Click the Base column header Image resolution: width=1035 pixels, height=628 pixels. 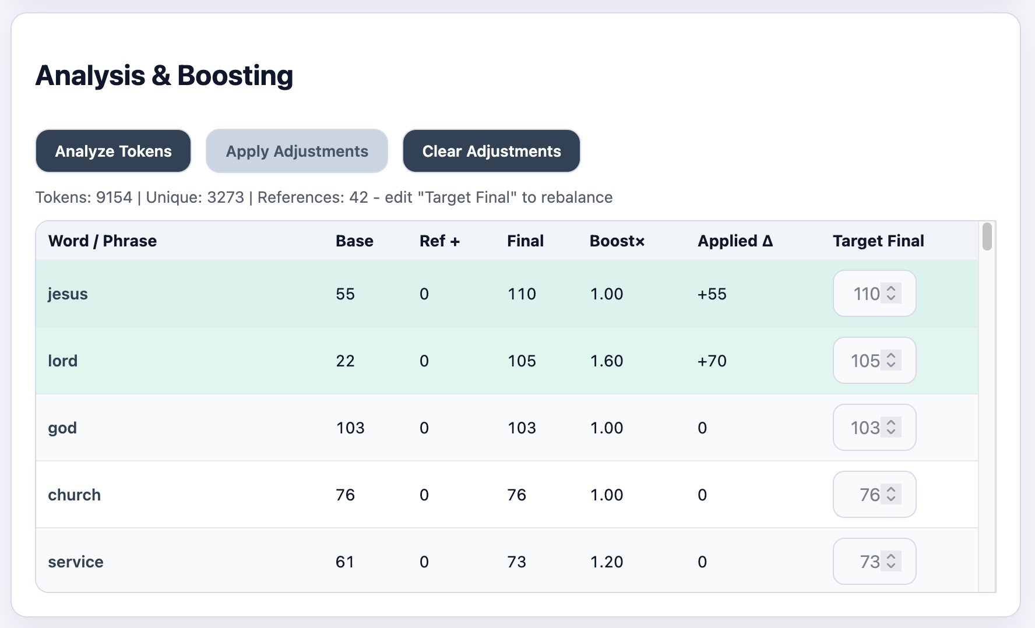[x=354, y=241]
